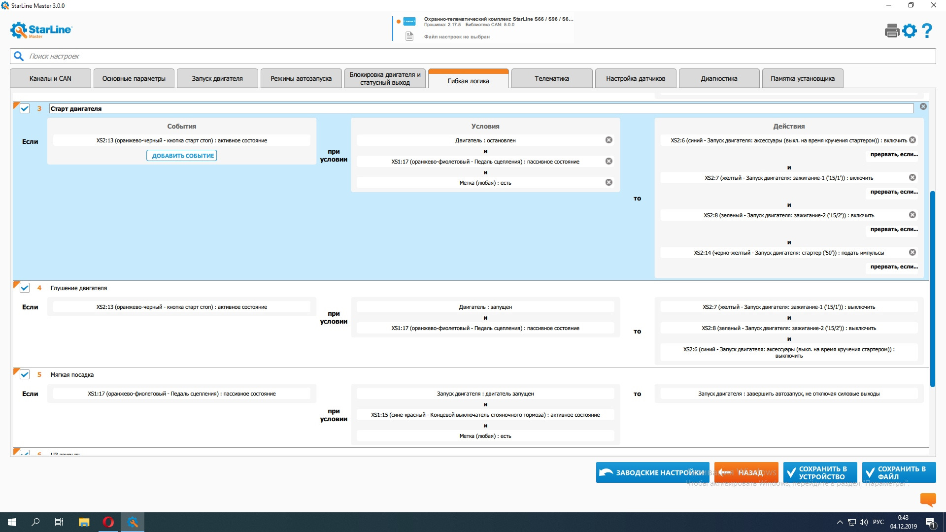Switch to Каналы и CAN tab
The height and width of the screenshot is (532, 946).
tap(50, 78)
